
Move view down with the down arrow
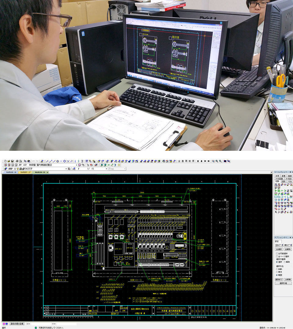[x=201, y=161]
